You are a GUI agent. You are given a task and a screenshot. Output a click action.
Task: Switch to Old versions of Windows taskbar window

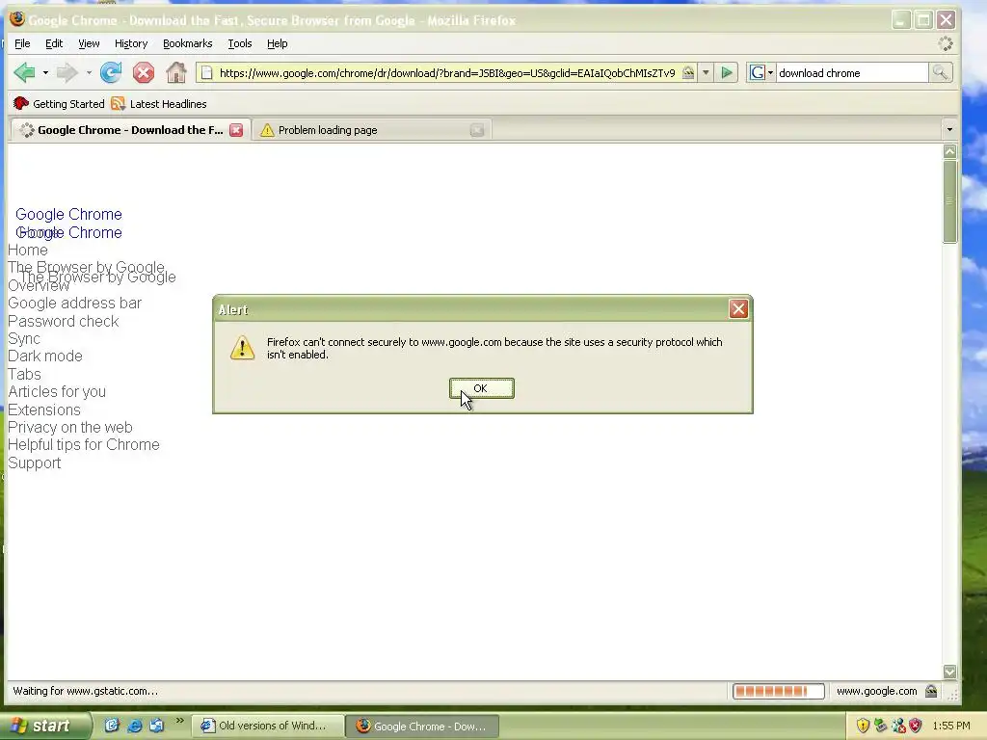pyautogui.click(x=268, y=726)
